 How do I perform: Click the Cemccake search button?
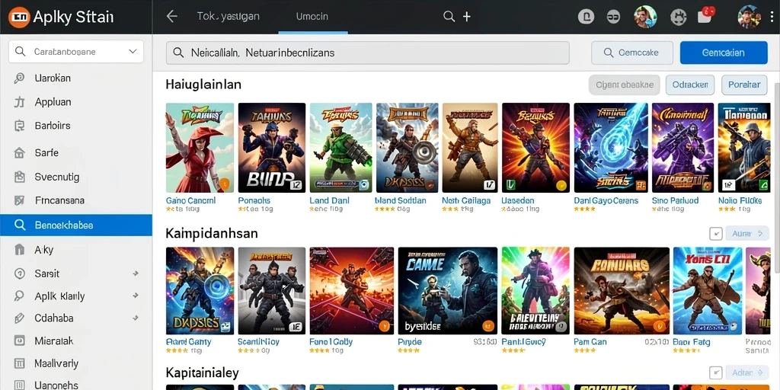[631, 53]
